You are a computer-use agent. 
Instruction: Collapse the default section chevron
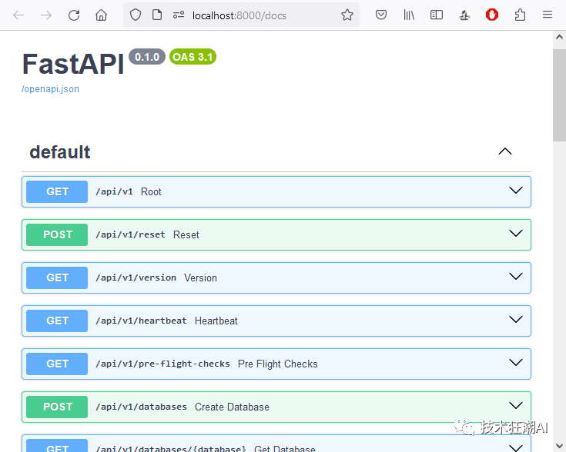pyautogui.click(x=505, y=151)
